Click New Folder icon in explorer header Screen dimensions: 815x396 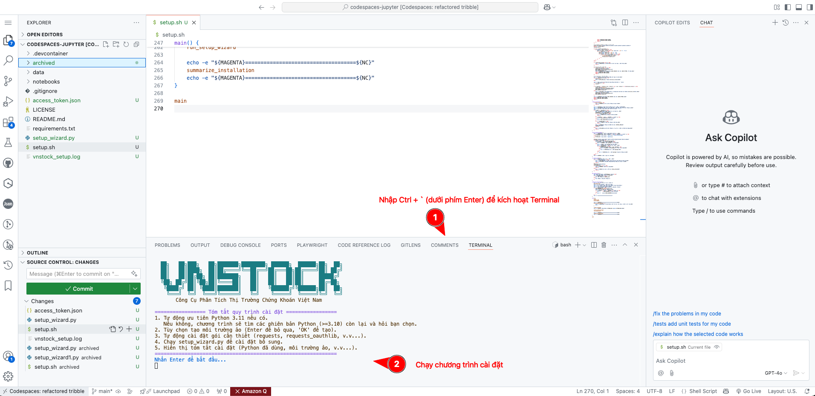click(116, 44)
